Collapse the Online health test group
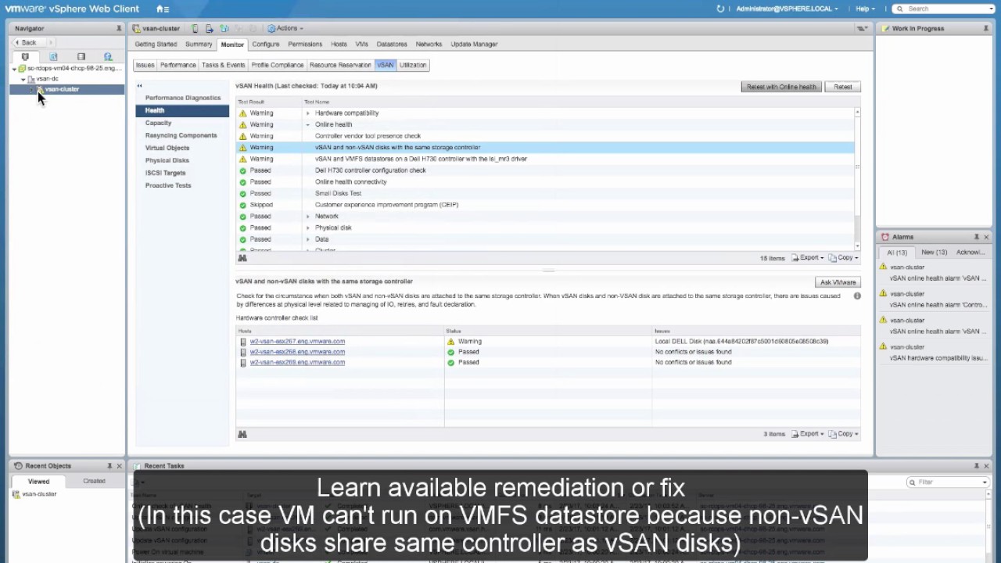 [307, 124]
